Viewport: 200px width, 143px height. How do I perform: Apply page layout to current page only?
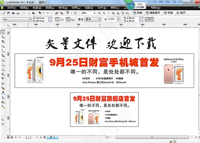pyautogui.click(x=73, y=19)
